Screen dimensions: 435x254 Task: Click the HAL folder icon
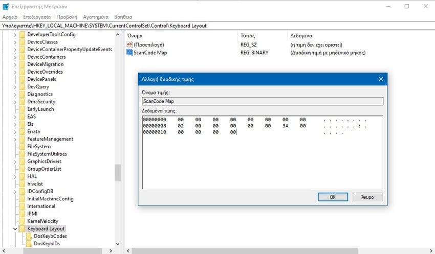click(22, 176)
